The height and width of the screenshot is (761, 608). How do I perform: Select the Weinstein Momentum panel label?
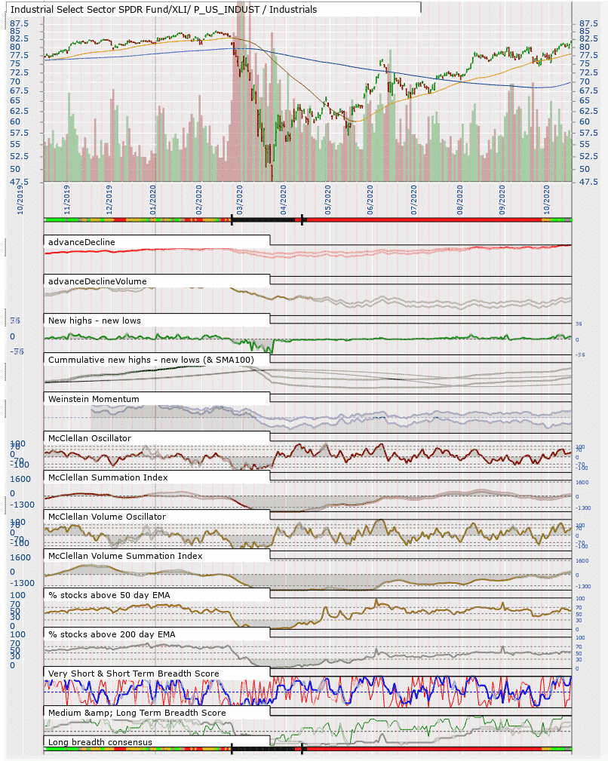pyautogui.click(x=94, y=398)
